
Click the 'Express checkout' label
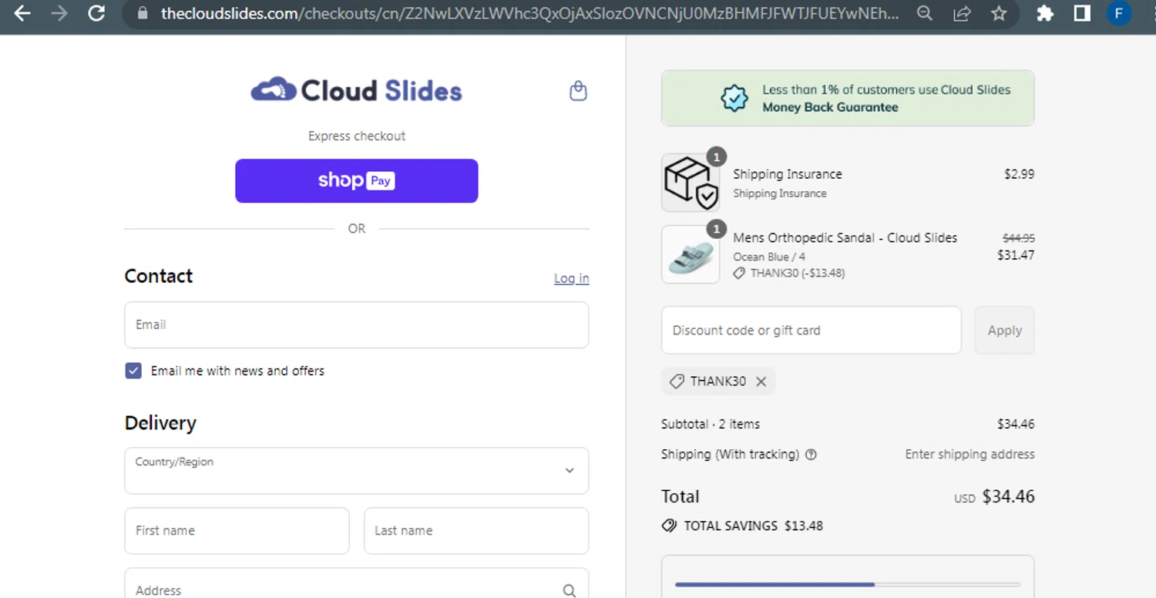357,136
